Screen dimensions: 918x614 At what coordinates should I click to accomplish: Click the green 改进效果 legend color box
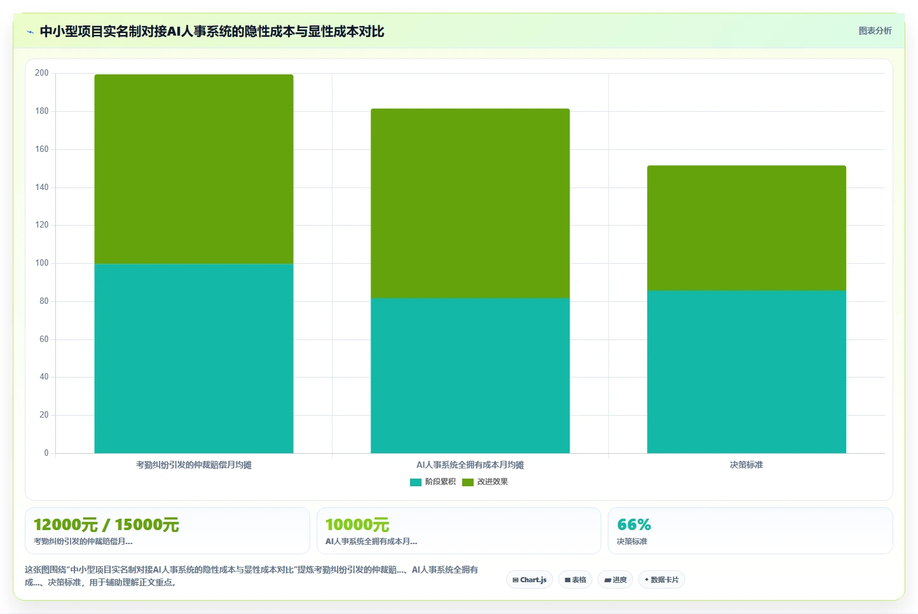click(x=468, y=482)
